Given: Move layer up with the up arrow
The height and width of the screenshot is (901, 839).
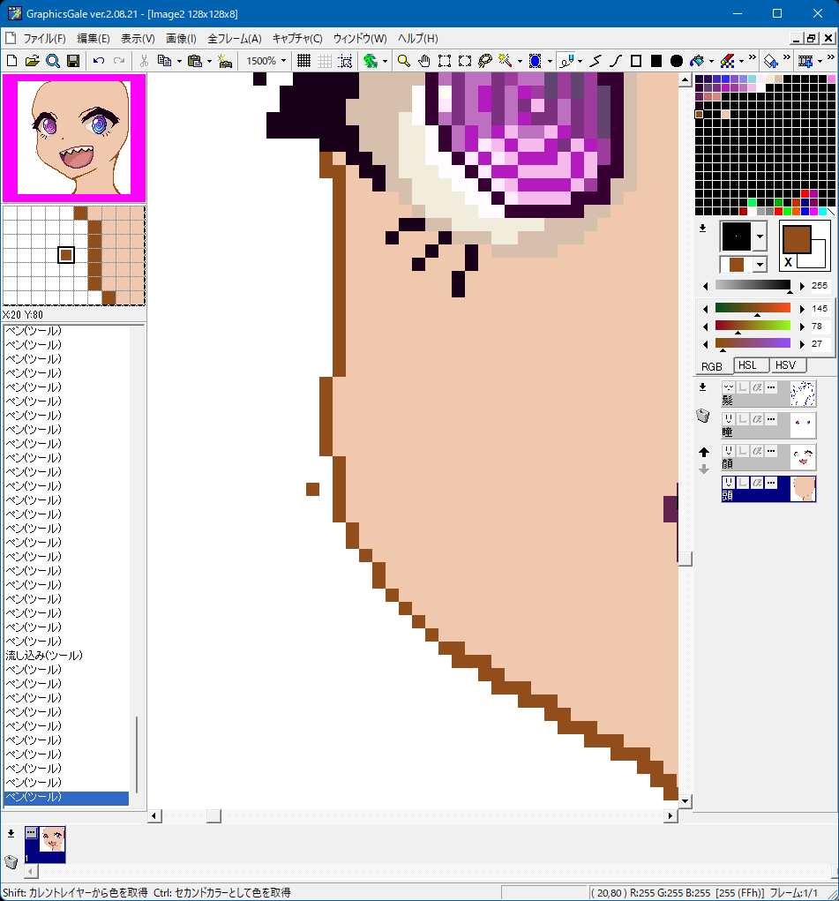Looking at the screenshot, I should coord(703,452).
